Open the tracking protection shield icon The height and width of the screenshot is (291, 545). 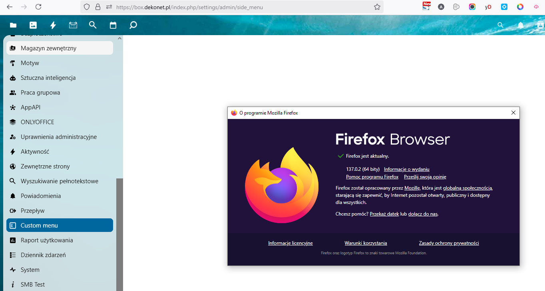point(87,7)
